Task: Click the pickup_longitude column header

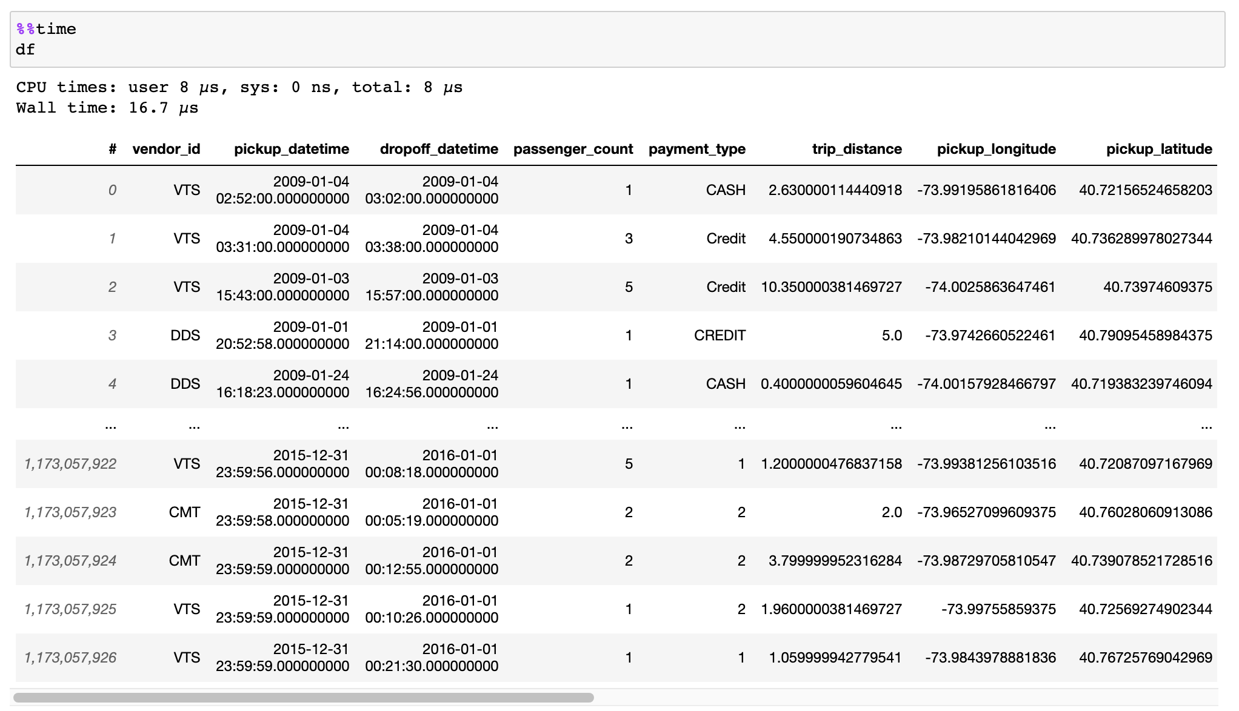Action: click(996, 149)
